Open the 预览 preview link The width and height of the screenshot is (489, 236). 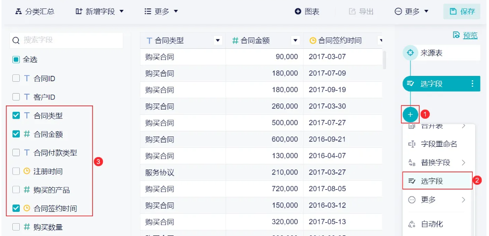coord(470,35)
